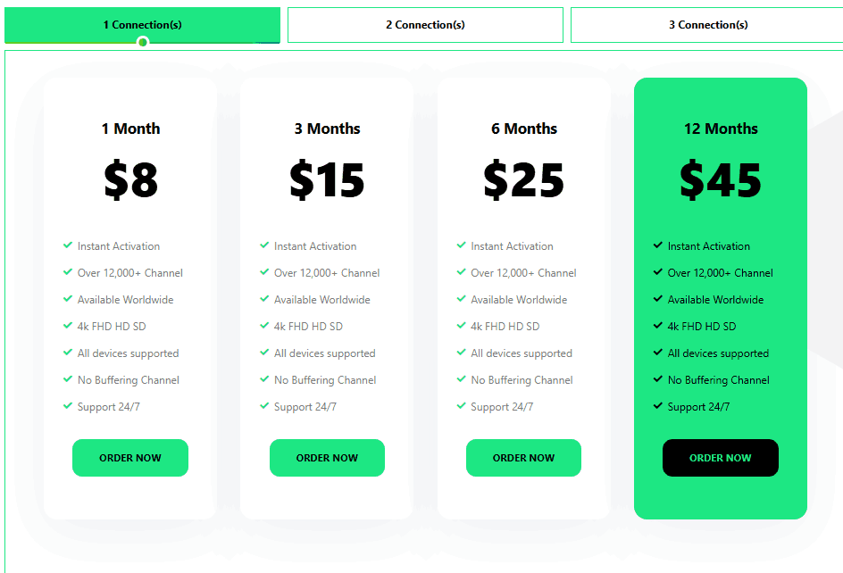Switch to the 2 Connection(s) tab
Image resolution: width=843 pixels, height=573 pixels.
tap(425, 25)
